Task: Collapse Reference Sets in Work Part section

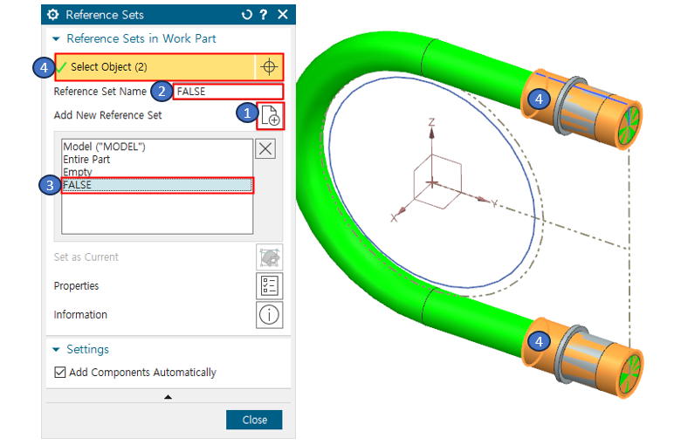Action: [57, 39]
